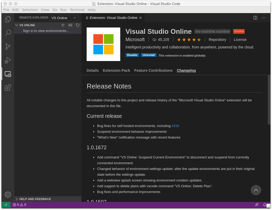Switch to the Feature Contributions tab
Screen dimensions: 272x210
(153, 70)
